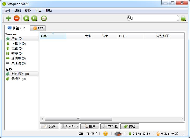This screenshot has height=138, width=190.
Task: Open dropdown arrow beside the pause button
Action: pos(37,20)
